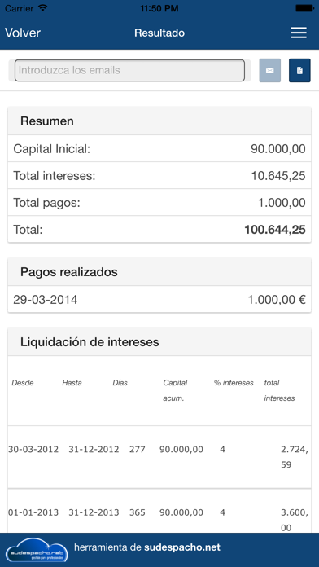This screenshot has width=319, height=567.
Task: Tap the Días column header
Action: coord(120,383)
